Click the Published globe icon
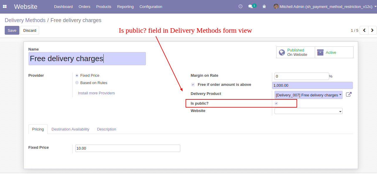The height and width of the screenshot is (174, 377). coord(282,52)
